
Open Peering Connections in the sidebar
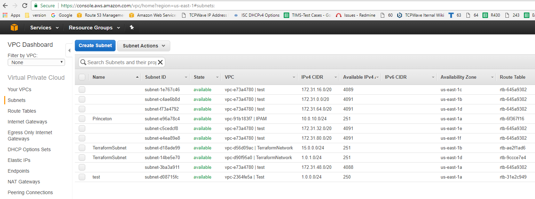click(x=30, y=192)
